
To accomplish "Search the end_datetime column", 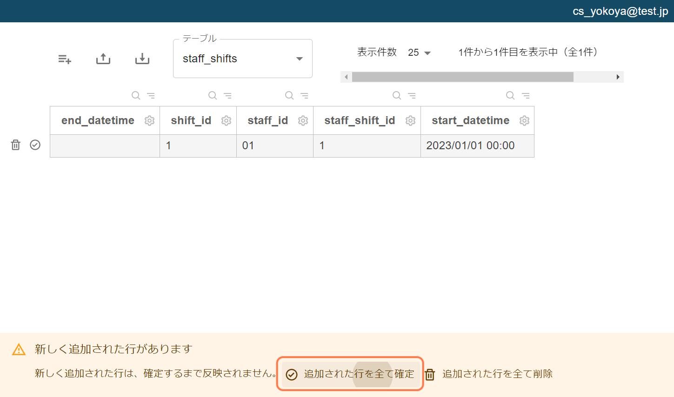I will tap(136, 95).
